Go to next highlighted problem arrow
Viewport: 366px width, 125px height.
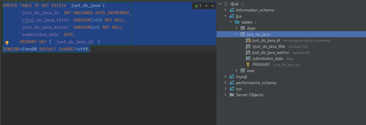212,6
